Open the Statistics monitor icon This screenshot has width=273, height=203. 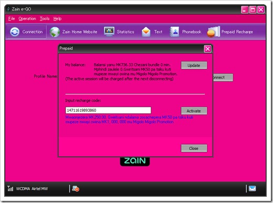(x=109, y=31)
